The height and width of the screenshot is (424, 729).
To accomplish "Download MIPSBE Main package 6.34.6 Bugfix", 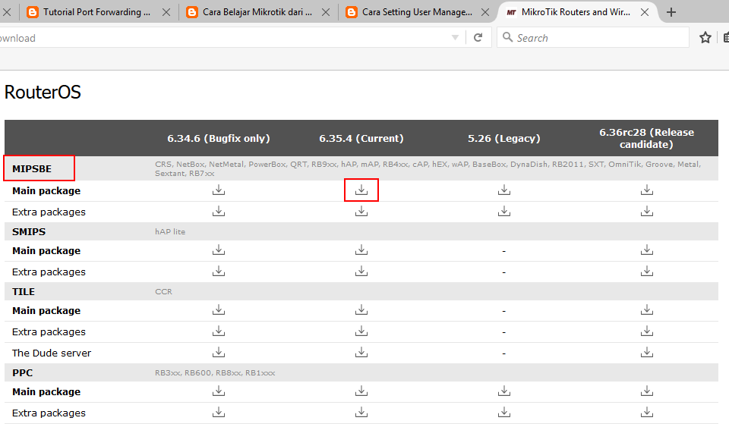I will coord(219,190).
